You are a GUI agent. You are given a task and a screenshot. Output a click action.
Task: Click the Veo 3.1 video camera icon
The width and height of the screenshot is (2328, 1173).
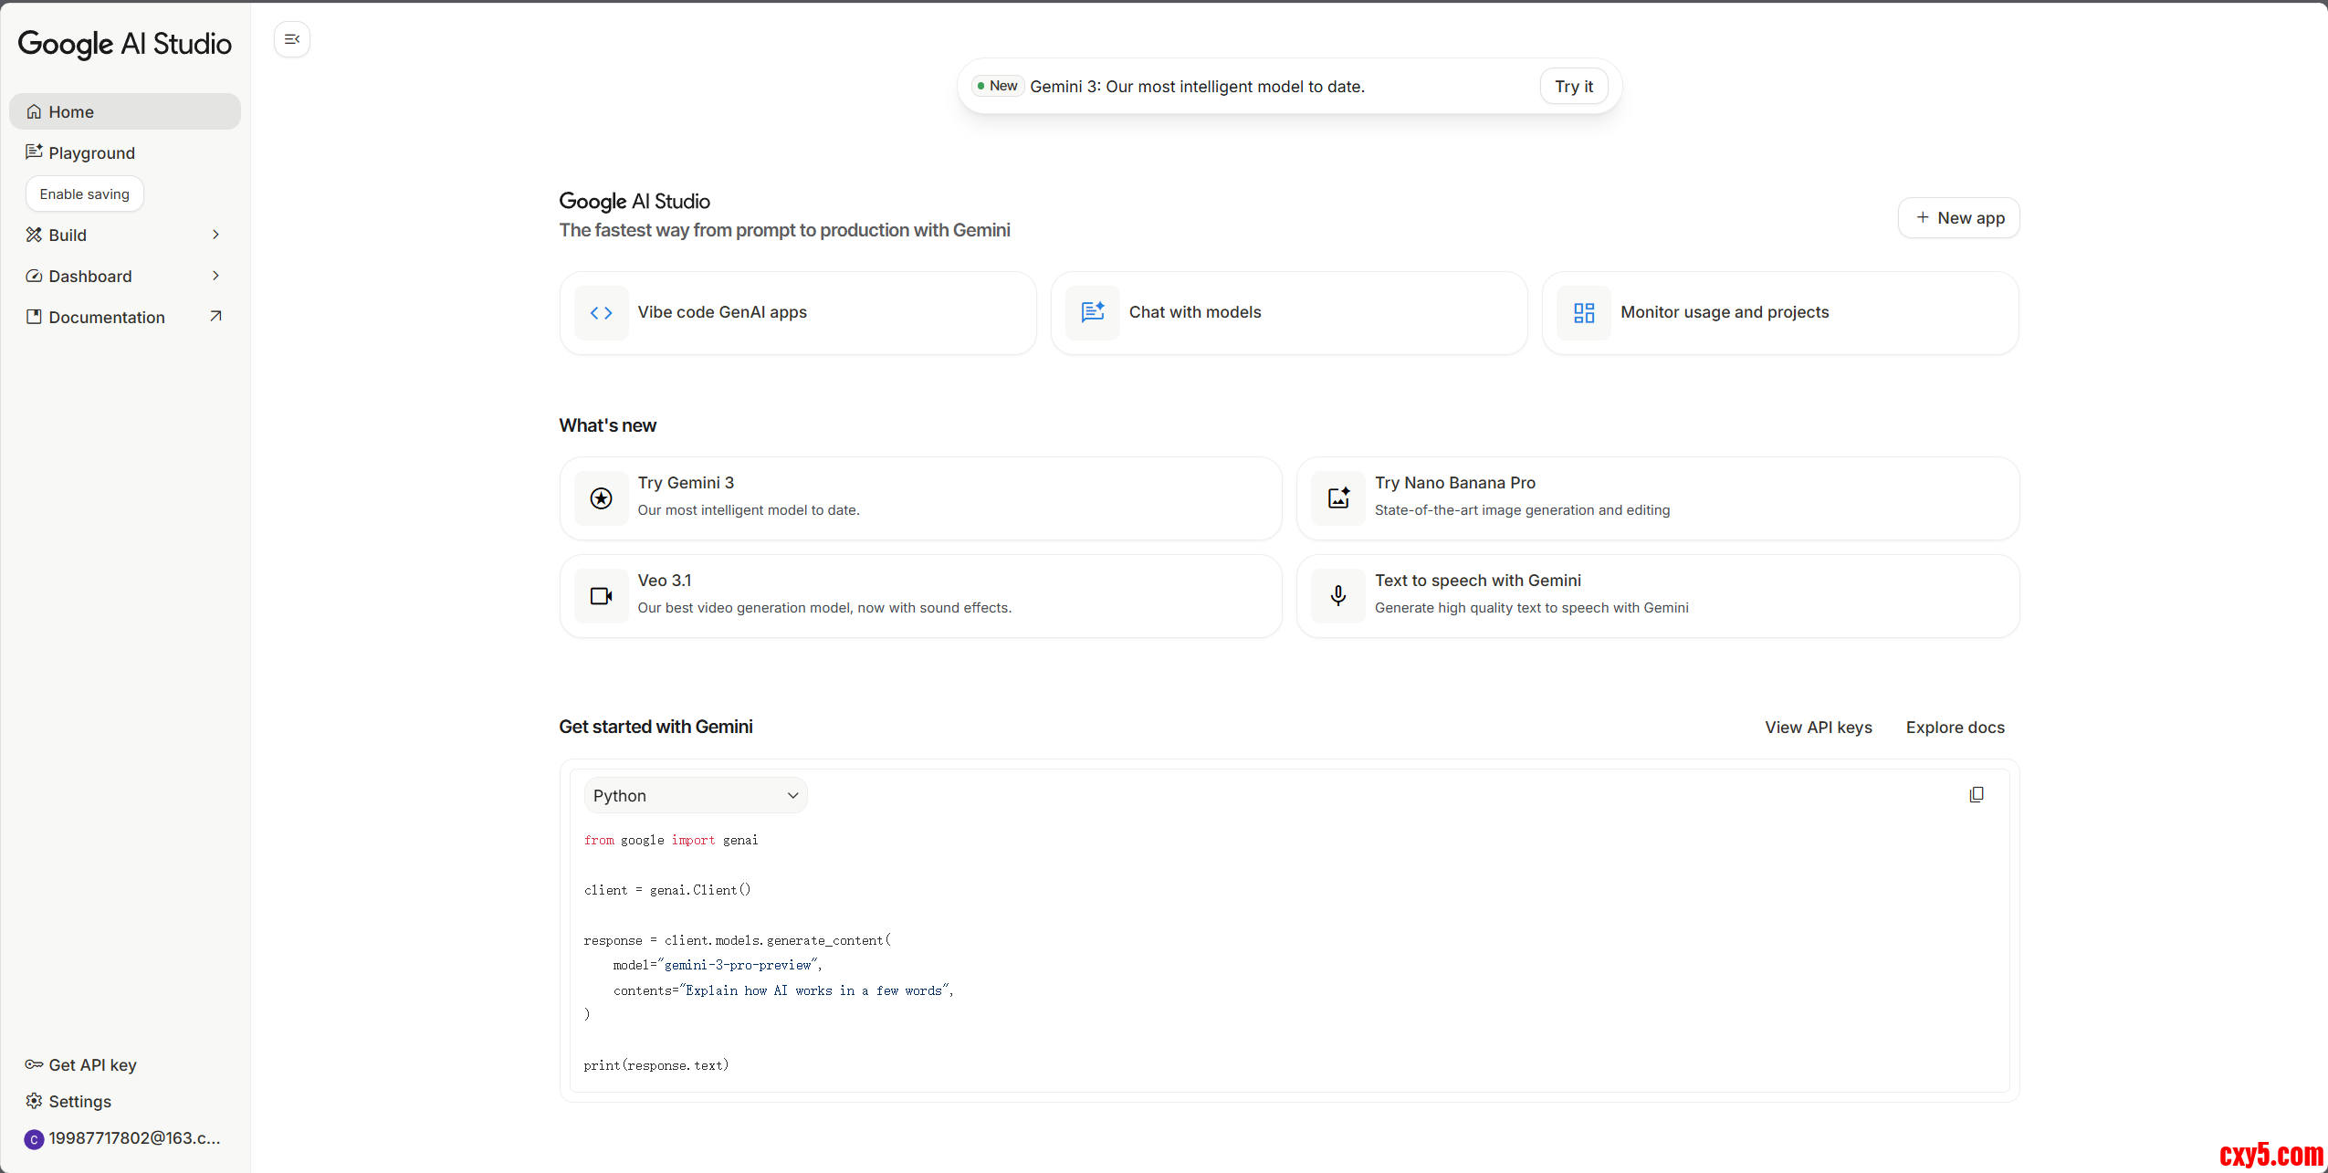pyautogui.click(x=601, y=596)
